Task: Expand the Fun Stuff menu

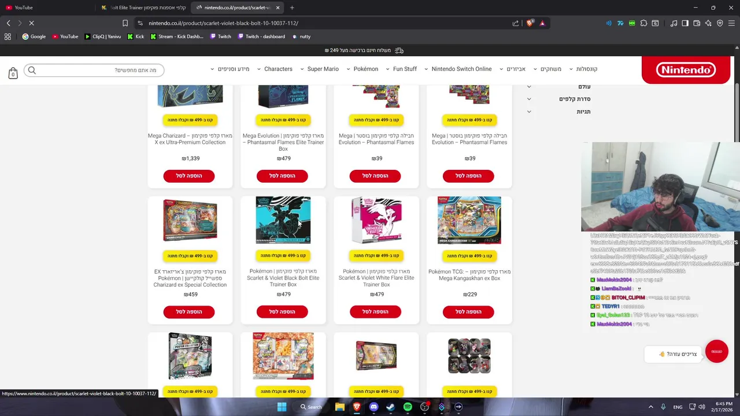Action: point(401,69)
